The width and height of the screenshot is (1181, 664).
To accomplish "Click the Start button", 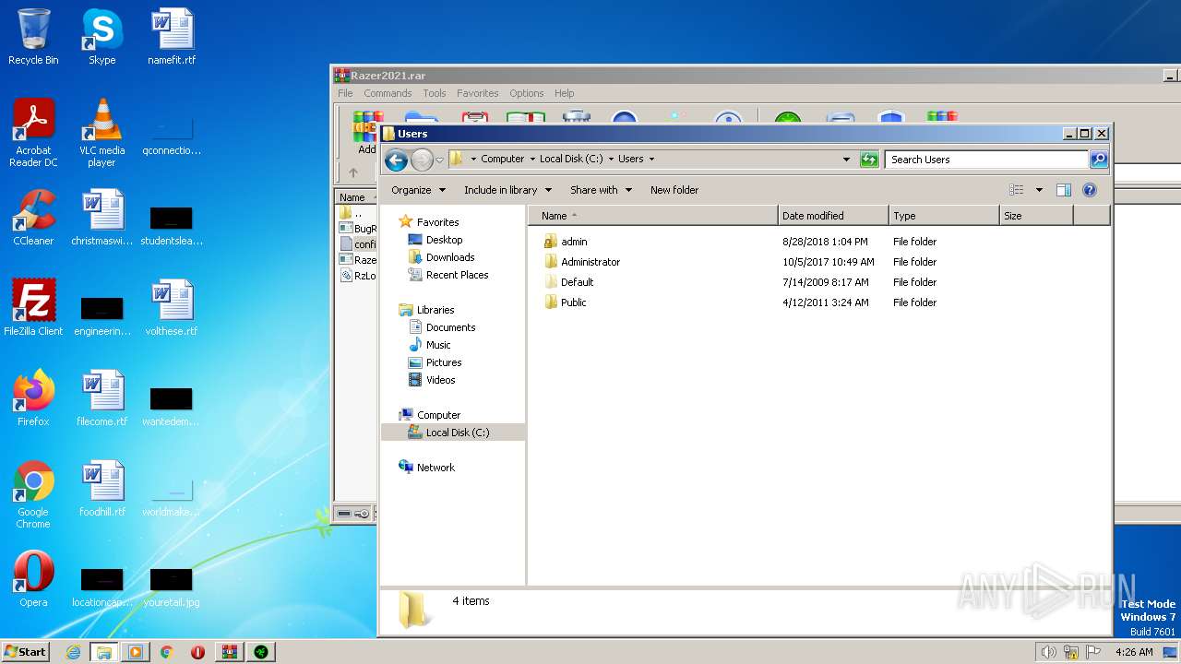I will pos(26,652).
